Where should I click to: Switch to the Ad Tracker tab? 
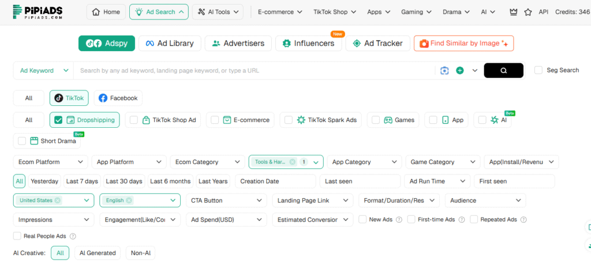[x=377, y=43]
